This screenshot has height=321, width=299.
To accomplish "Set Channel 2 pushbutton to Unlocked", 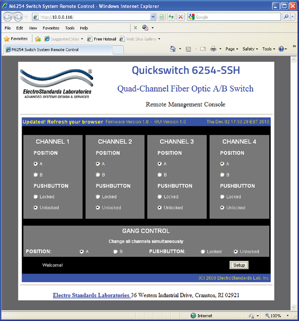I will (x=98, y=208).
